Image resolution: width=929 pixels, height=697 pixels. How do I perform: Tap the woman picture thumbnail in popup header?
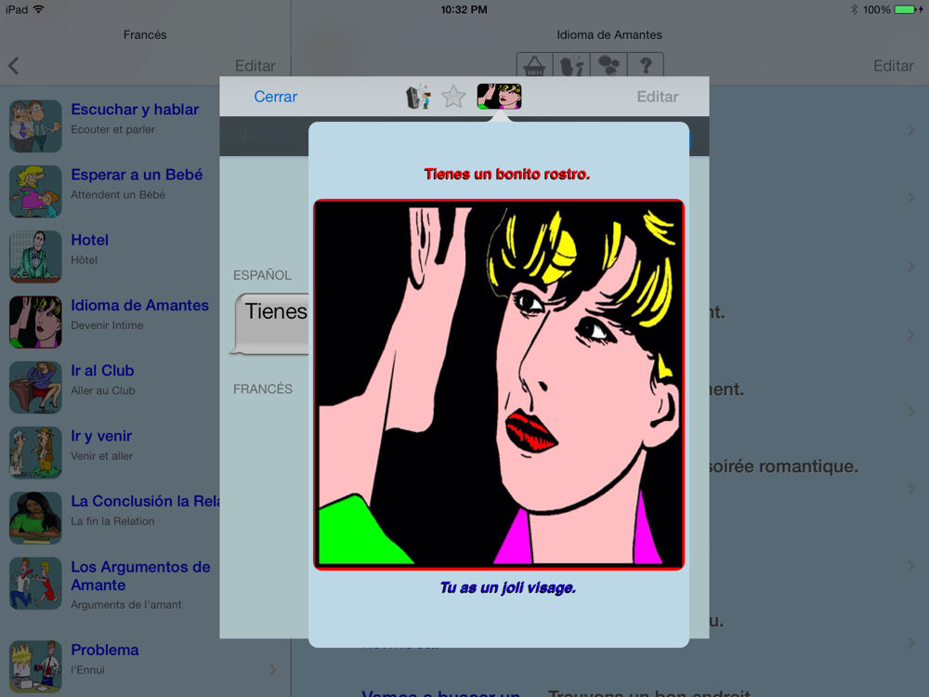(499, 97)
